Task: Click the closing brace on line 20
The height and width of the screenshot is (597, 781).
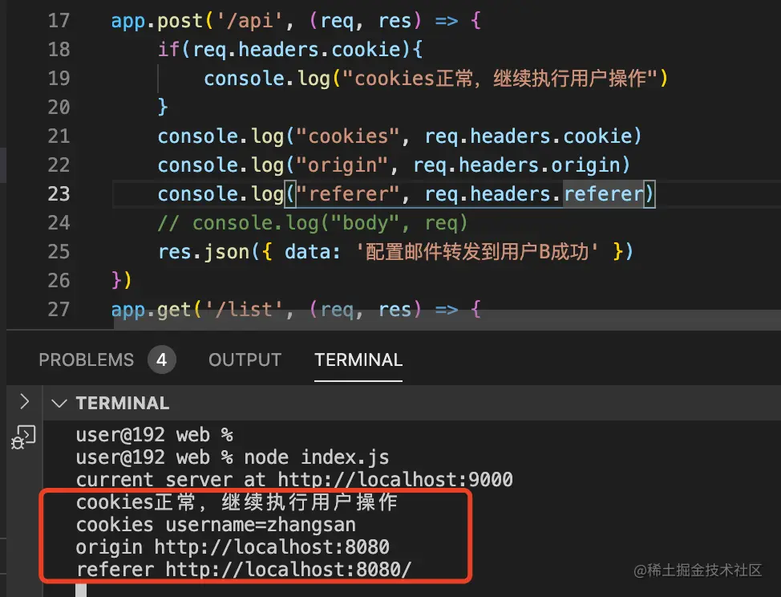Action: point(163,108)
